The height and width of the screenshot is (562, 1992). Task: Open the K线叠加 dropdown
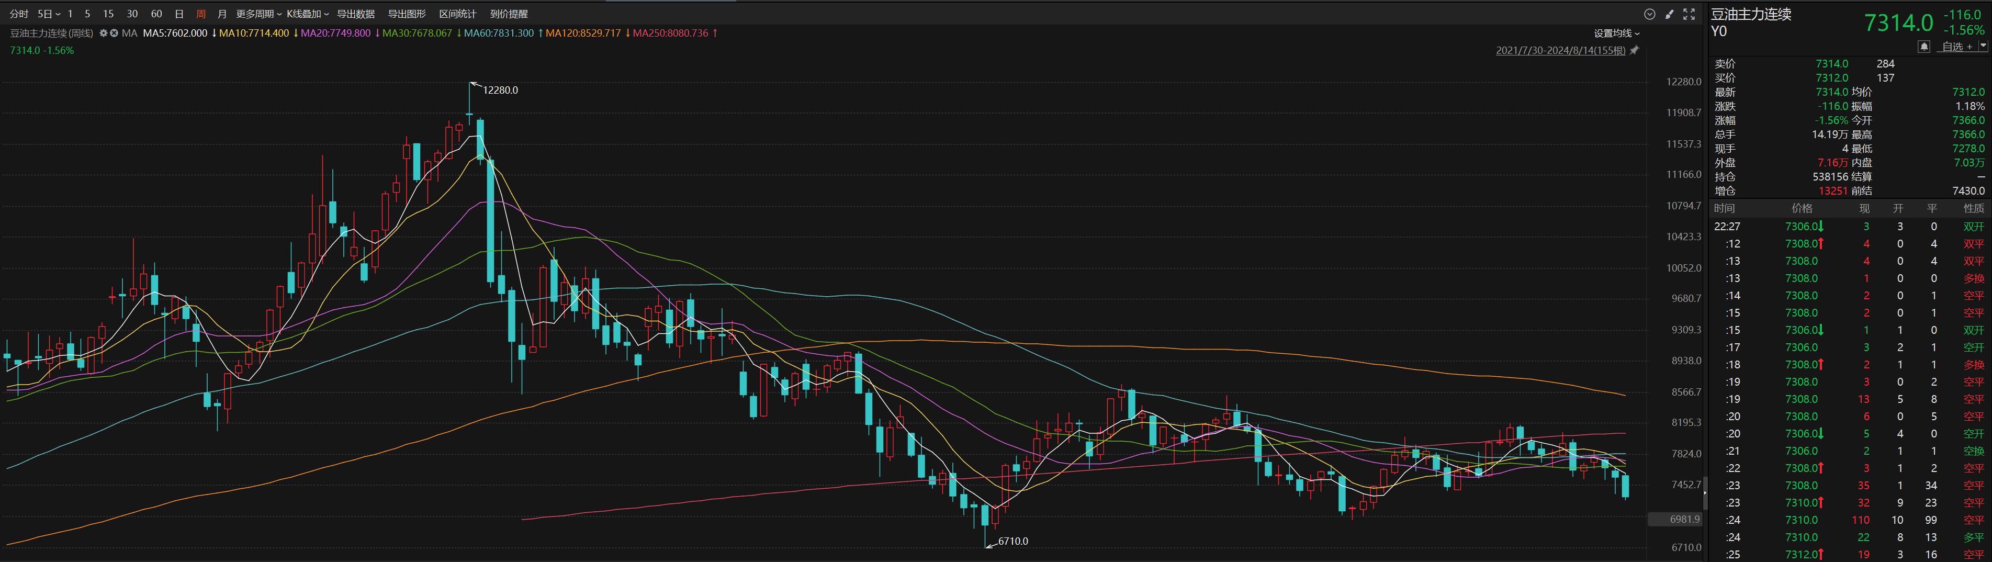(307, 14)
